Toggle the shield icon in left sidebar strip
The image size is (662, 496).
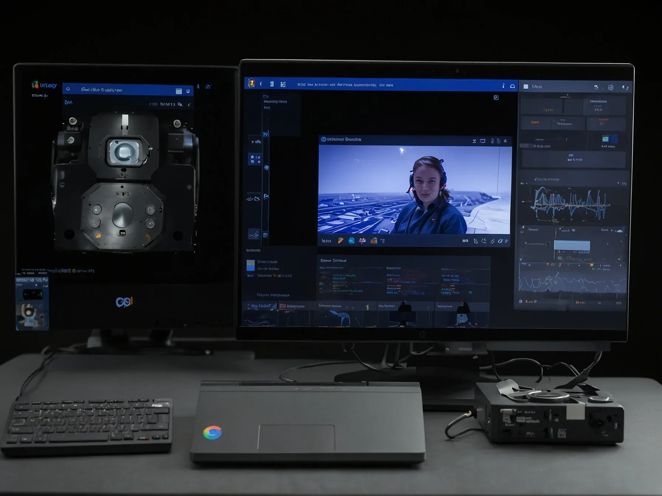(x=266, y=167)
